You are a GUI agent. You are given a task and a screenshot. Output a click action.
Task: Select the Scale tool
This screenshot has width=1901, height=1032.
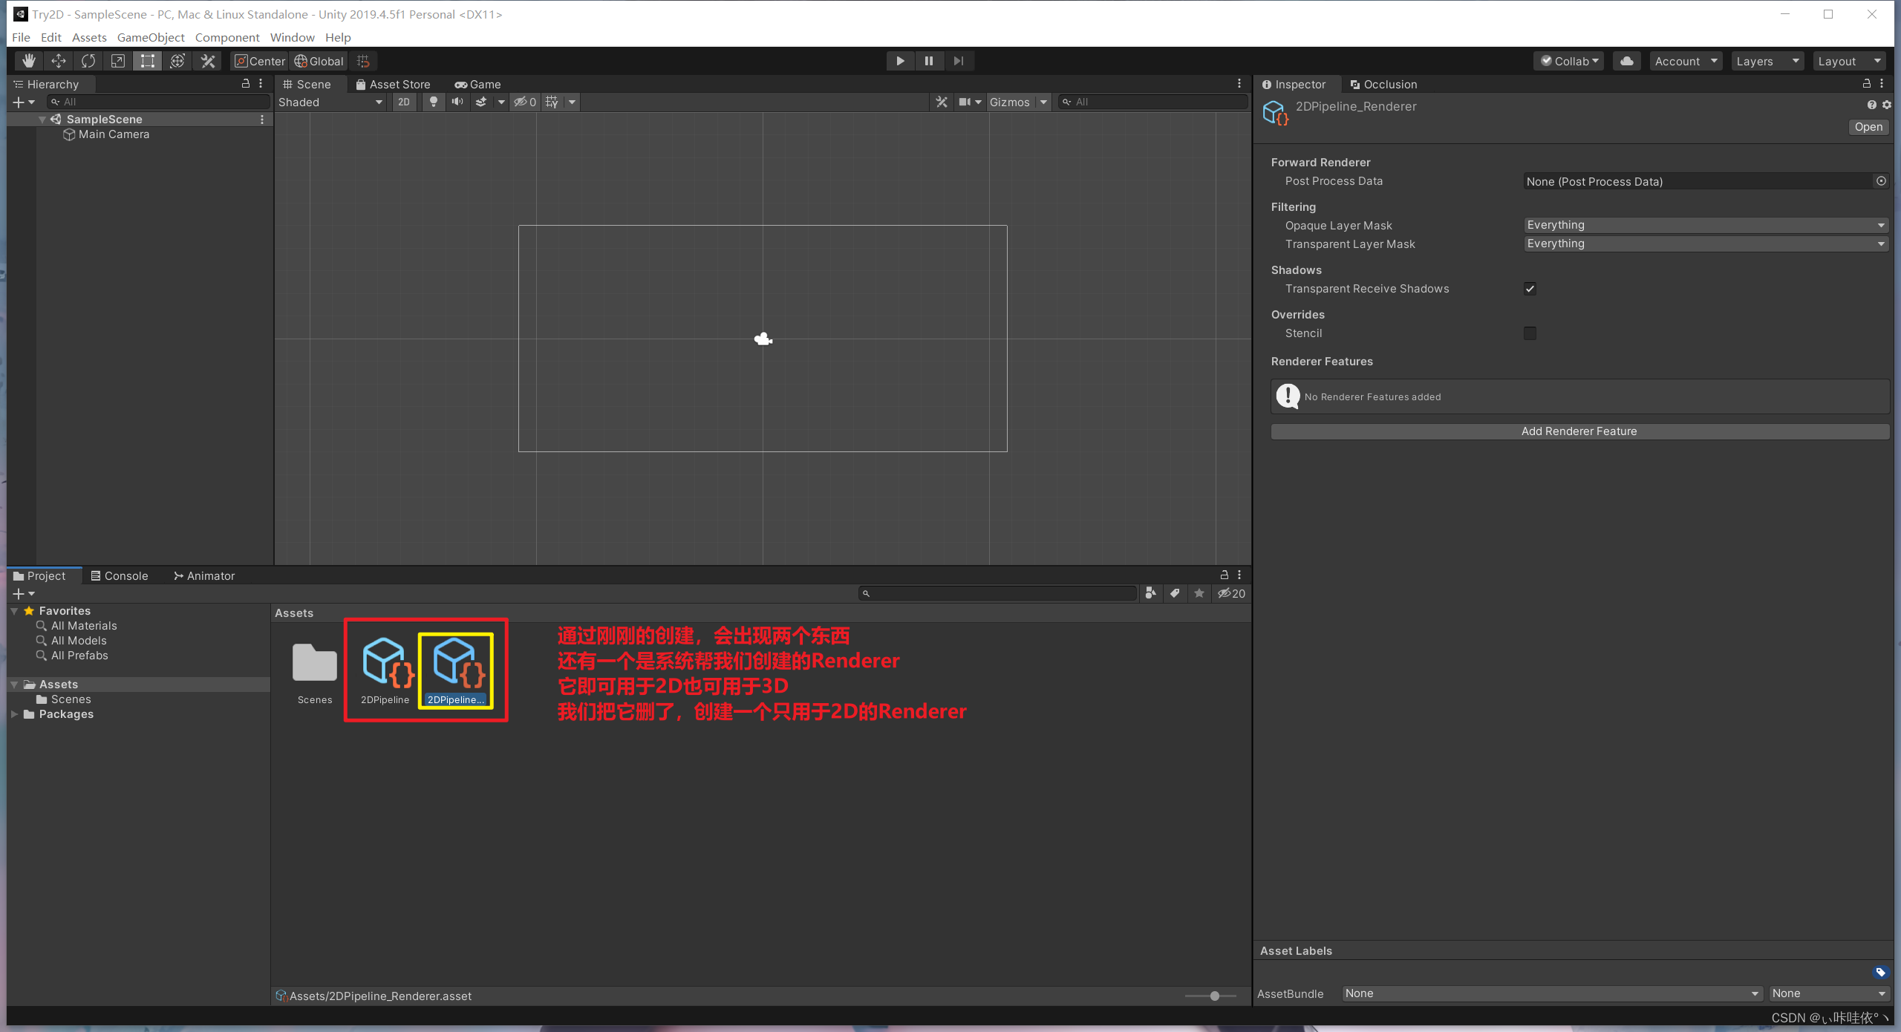point(117,61)
